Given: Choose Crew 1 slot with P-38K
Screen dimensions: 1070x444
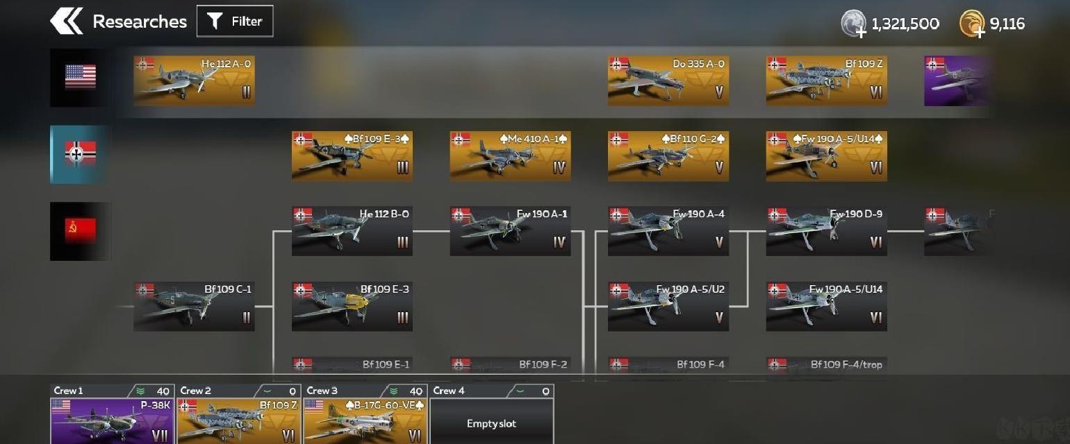Looking at the screenshot, I should (x=112, y=415).
